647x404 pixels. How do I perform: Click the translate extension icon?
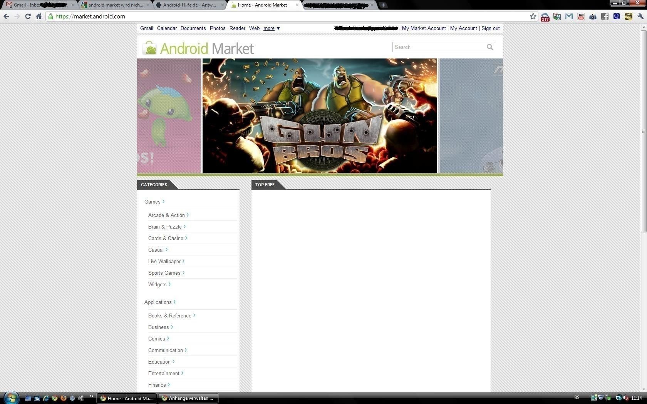pos(557,16)
